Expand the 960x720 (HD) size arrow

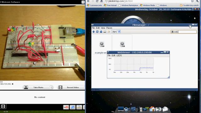pyautogui.click(x=13, y=84)
